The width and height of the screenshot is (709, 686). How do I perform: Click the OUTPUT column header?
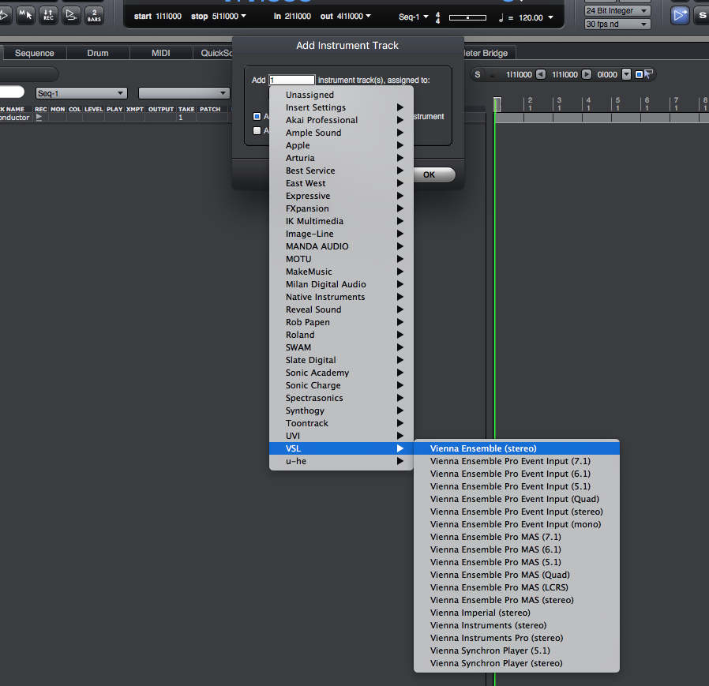161,110
